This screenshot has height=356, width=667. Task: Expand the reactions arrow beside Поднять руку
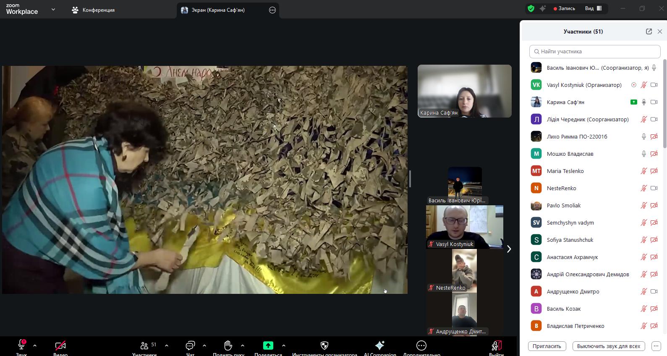[x=243, y=346]
